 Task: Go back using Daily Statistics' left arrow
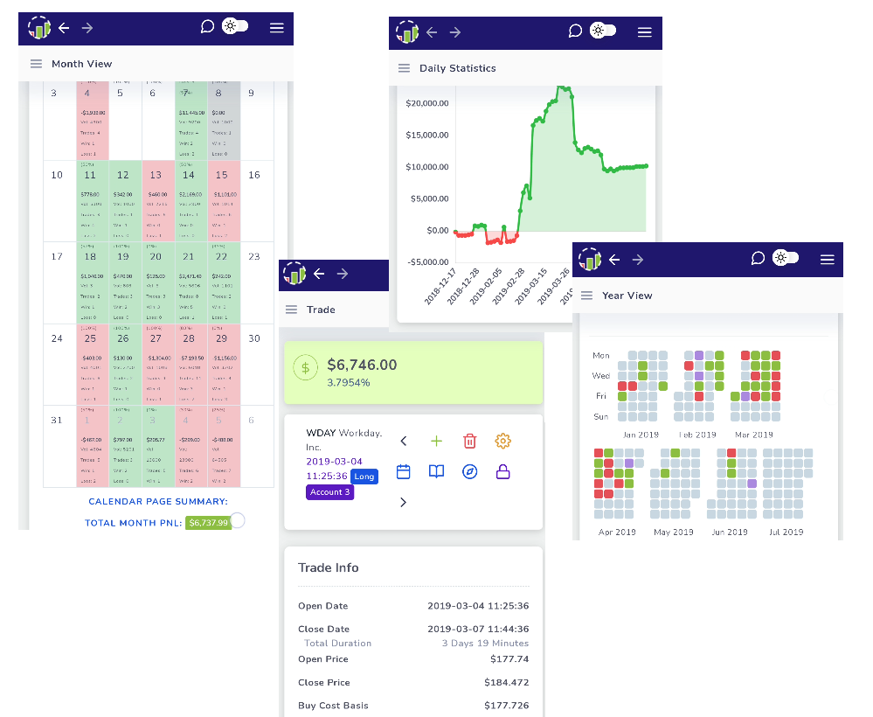(432, 32)
